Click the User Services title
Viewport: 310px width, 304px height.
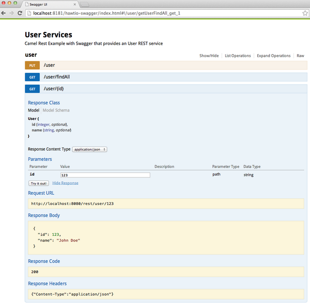click(49, 35)
